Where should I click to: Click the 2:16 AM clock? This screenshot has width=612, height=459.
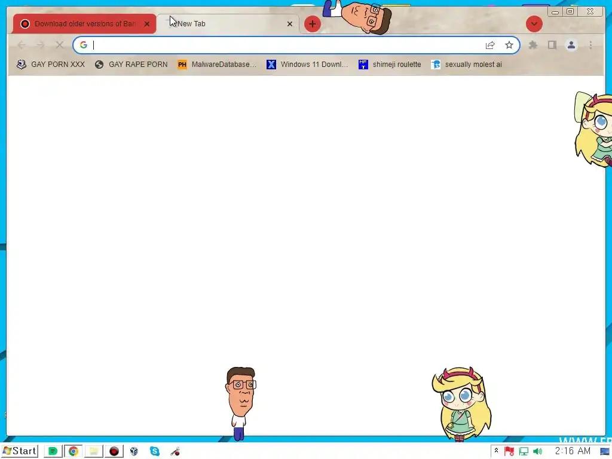[x=573, y=451]
